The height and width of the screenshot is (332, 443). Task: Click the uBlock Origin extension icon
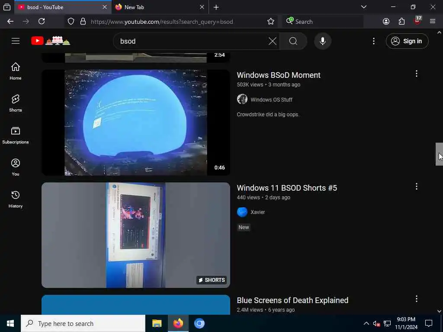(x=417, y=21)
